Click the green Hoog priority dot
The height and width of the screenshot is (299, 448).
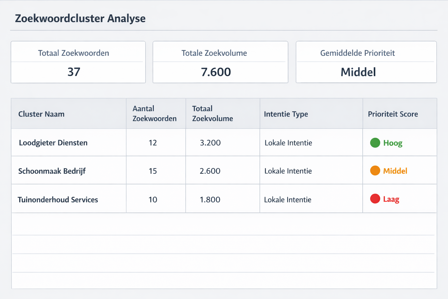[x=375, y=143]
